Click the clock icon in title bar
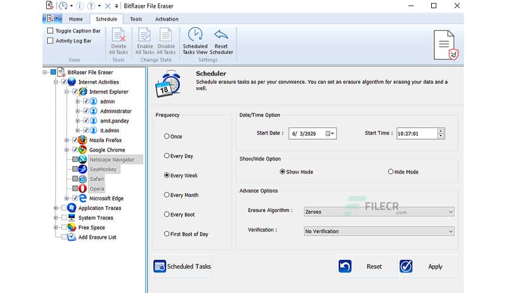This screenshot has height=293, width=507. (x=63, y=6)
